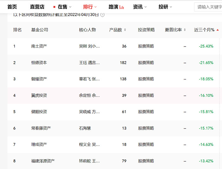222x169 pixels.
Task: Click 股票策略 in the 常春藤资产 row
Action: [146, 128]
